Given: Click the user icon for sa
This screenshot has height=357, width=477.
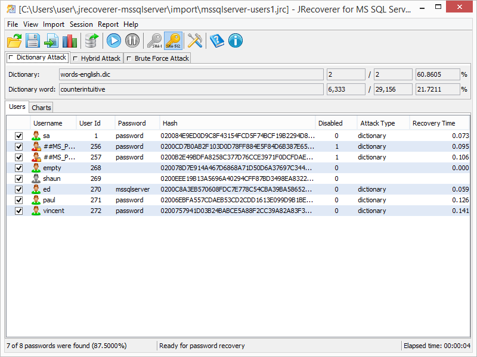Looking at the screenshot, I should click(36, 136).
